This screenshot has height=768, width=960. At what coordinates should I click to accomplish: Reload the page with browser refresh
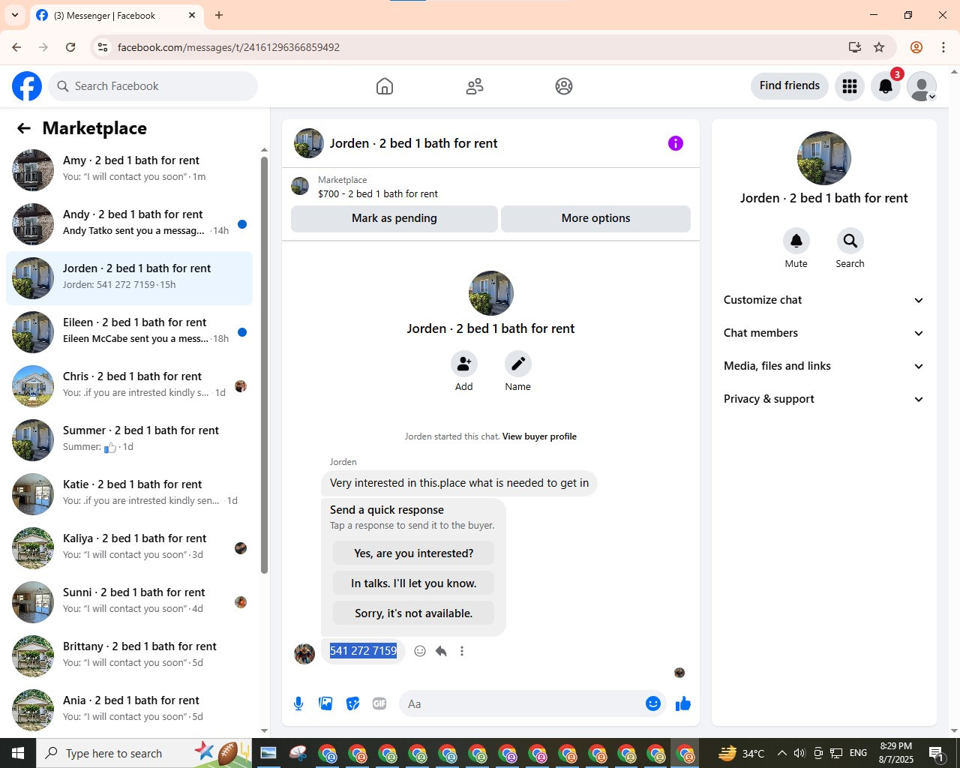click(x=70, y=47)
